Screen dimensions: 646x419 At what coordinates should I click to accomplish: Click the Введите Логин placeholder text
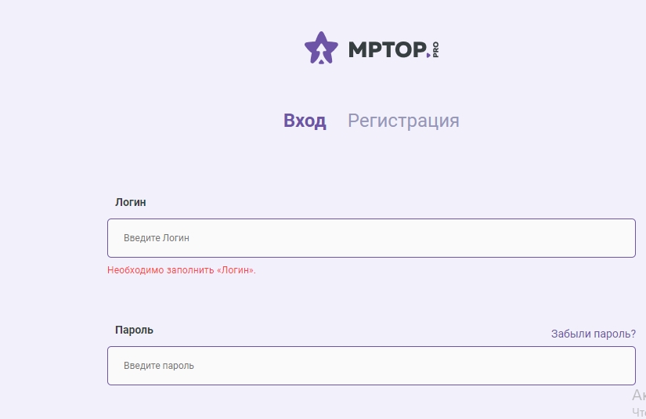click(x=157, y=238)
